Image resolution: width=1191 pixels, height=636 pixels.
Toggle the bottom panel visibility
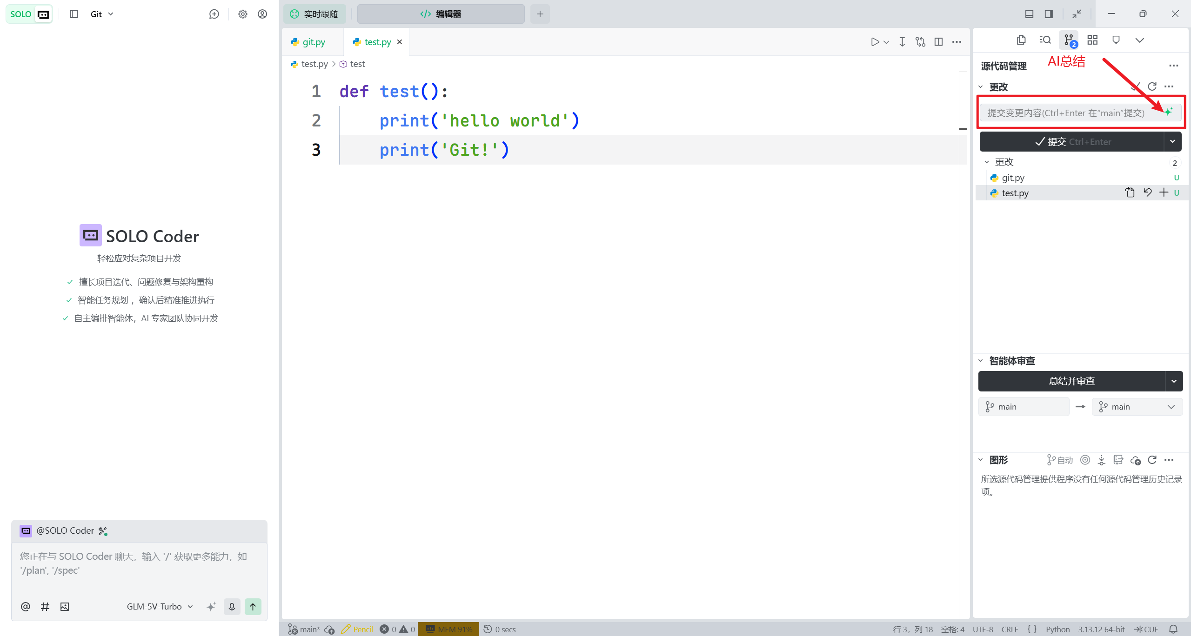1029,14
